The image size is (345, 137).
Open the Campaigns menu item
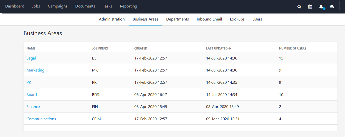click(58, 6)
